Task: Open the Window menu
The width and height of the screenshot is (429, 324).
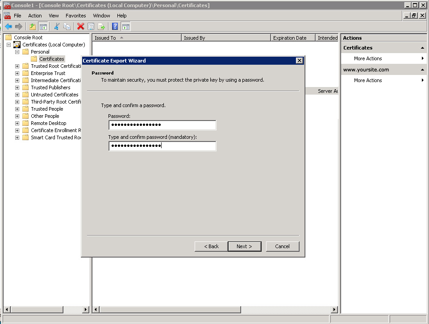Action: coord(101,16)
